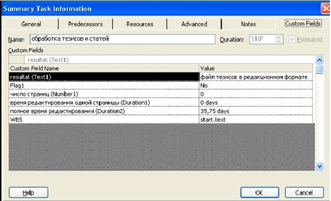331x201 pixels.
Task: Click the Help button
Action: pyautogui.click(x=28, y=193)
